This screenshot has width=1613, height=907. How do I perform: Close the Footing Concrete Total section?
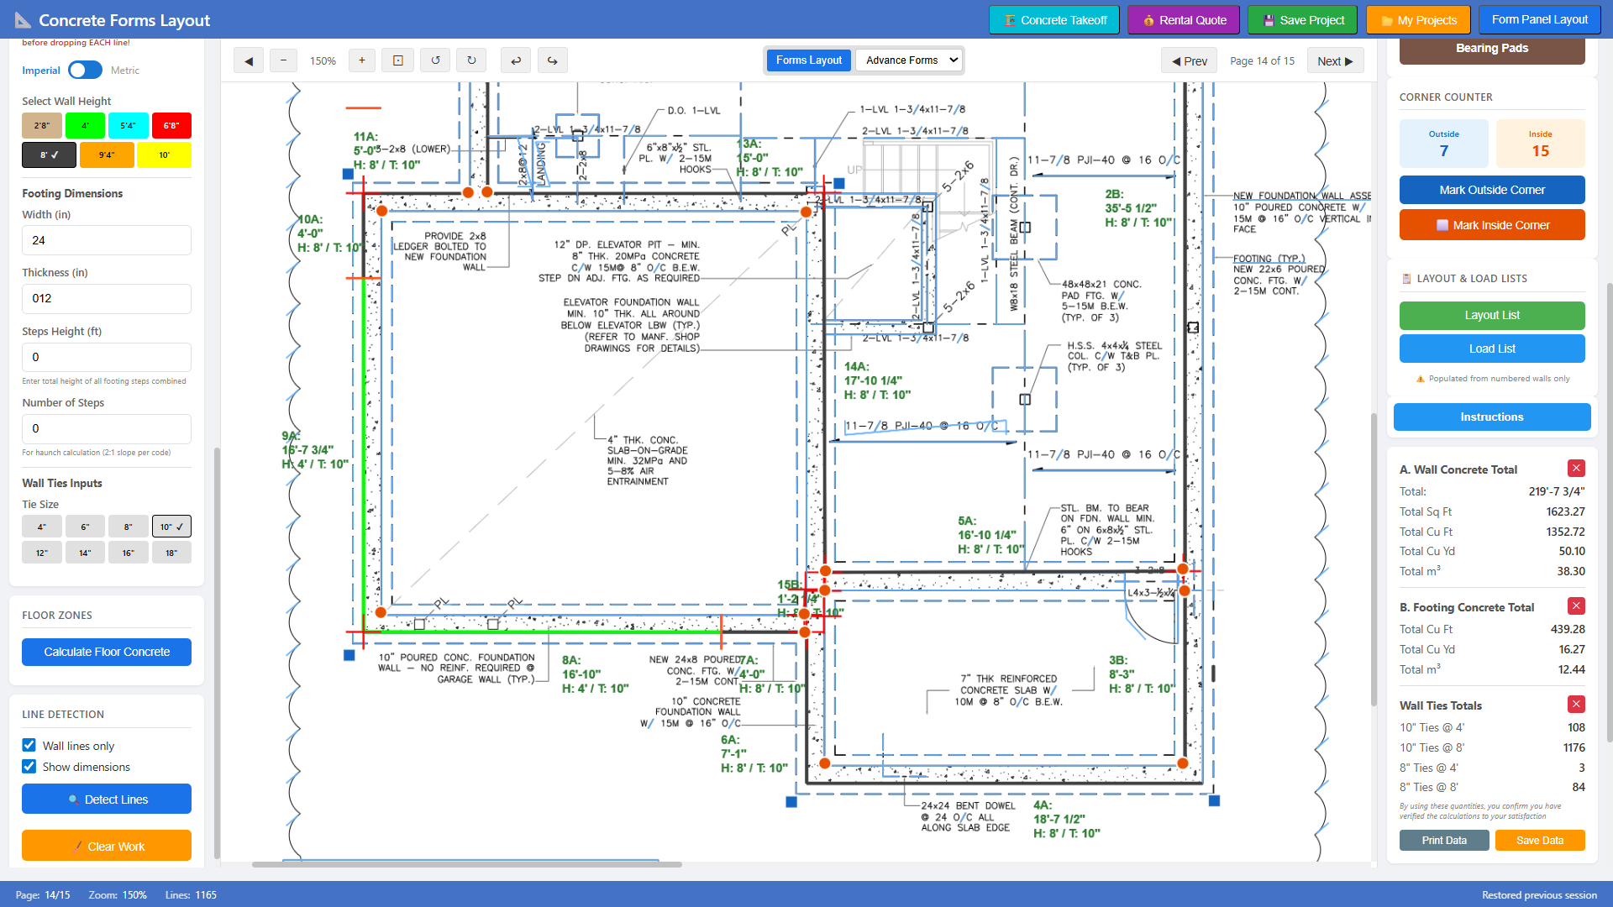point(1576,606)
